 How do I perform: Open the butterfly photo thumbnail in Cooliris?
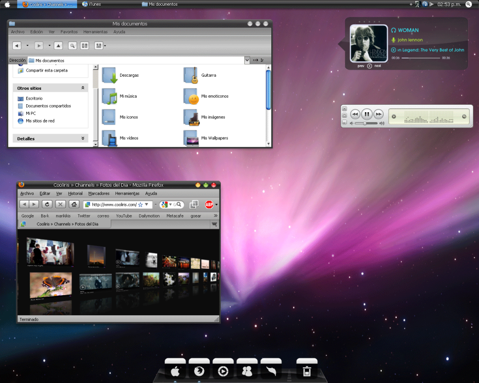51,285
